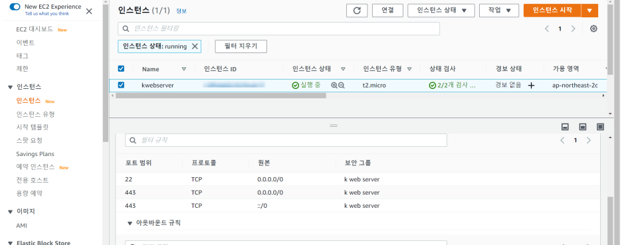Image resolution: width=622 pixels, height=245 pixels.
Task: Refresh the instances list
Action: point(357,11)
